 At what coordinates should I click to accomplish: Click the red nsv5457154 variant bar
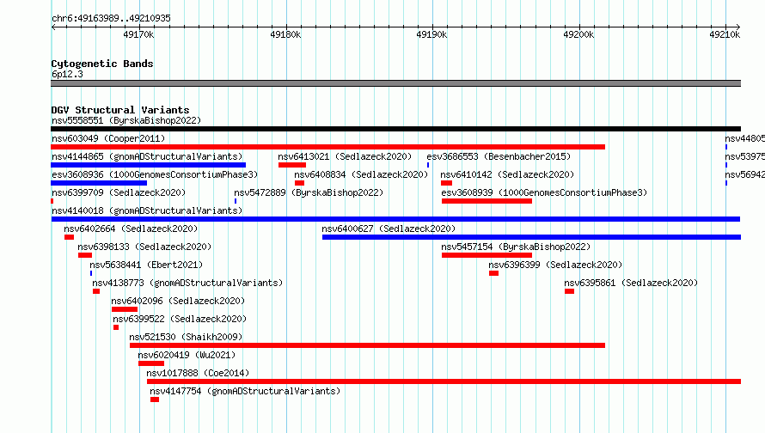[487, 255]
